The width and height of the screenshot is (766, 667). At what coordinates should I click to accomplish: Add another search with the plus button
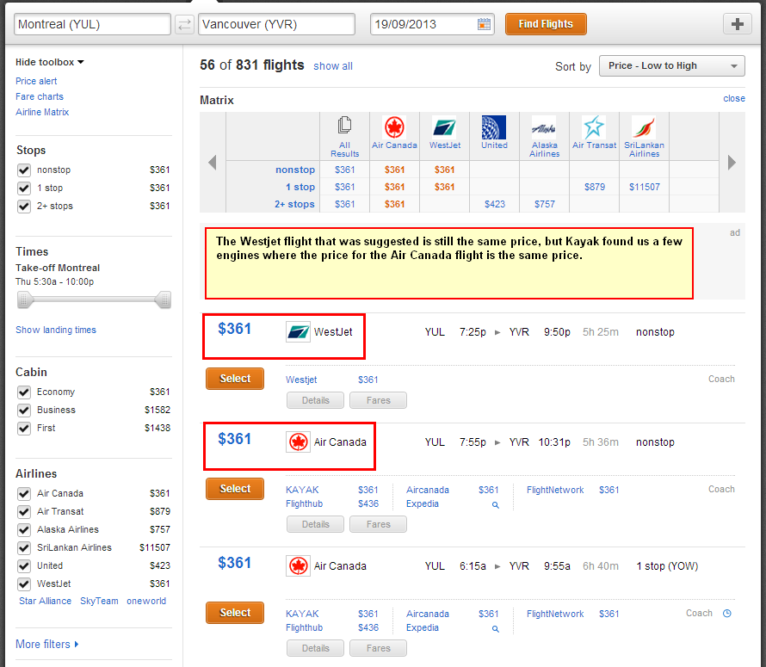(738, 24)
